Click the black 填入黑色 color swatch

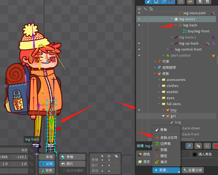(195, 154)
